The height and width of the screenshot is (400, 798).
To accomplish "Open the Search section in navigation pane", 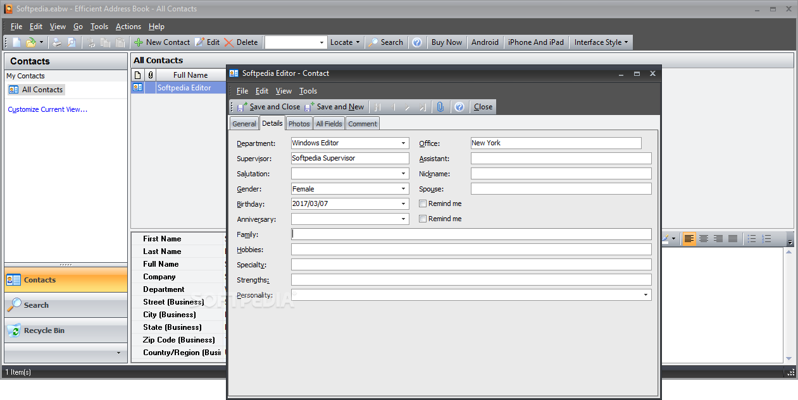I will pos(66,305).
